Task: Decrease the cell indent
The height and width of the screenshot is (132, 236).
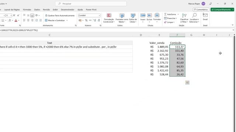Action: click(x=37, y=20)
